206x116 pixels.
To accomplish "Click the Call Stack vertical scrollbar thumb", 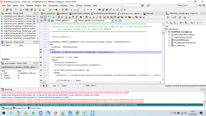I will [x=38, y=20].
